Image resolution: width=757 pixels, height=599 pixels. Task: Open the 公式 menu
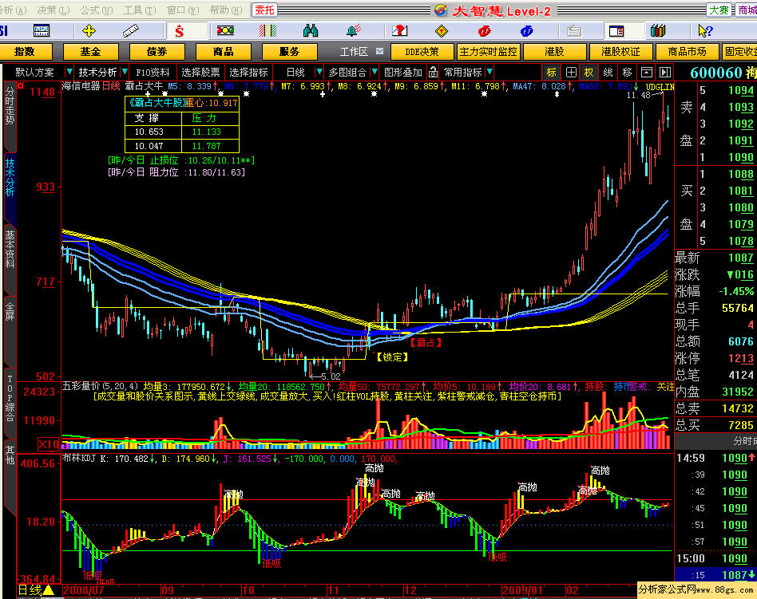click(96, 10)
